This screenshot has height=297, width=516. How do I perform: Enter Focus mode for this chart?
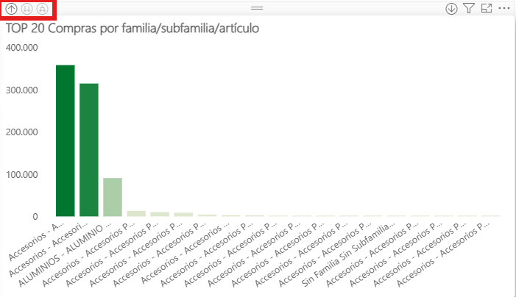click(x=486, y=9)
